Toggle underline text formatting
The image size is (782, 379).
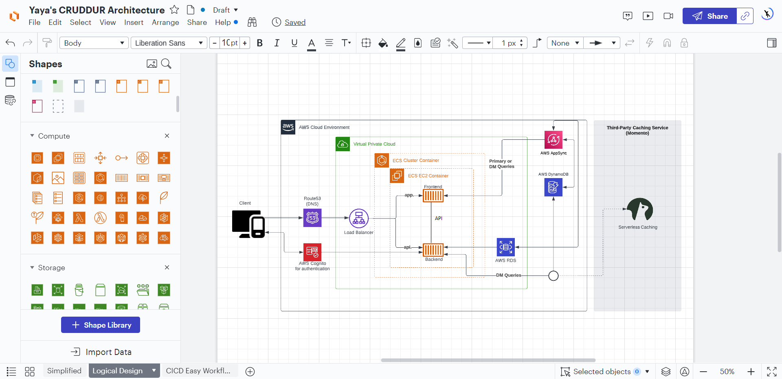[294, 43]
